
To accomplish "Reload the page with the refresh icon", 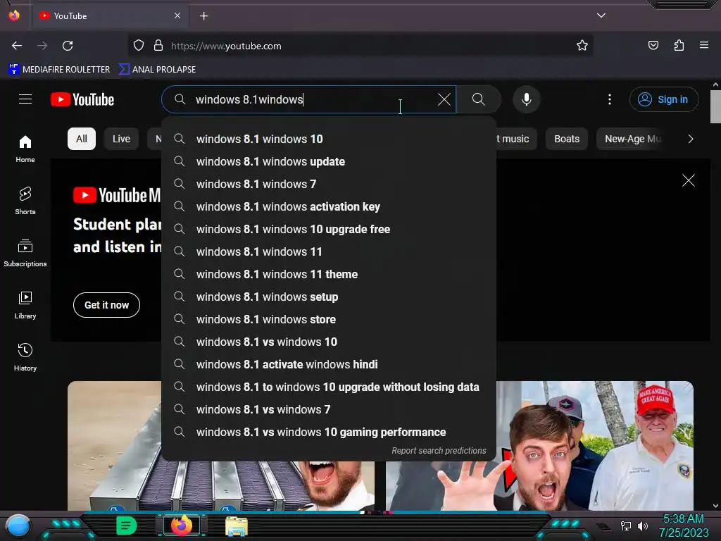I will click(x=68, y=46).
